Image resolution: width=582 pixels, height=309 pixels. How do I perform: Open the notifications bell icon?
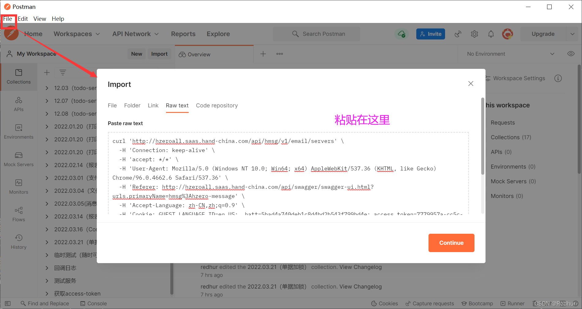click(x=491, y=34)
